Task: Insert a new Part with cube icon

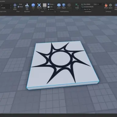Action: [x=33, y=5]
